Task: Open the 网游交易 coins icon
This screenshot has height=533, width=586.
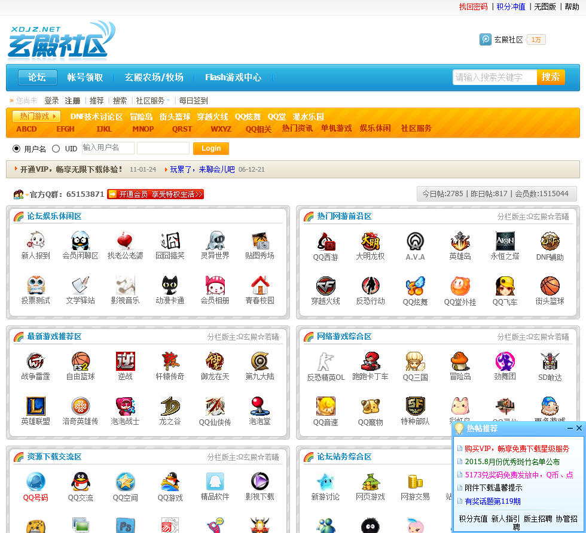Action: coord(415,482)
